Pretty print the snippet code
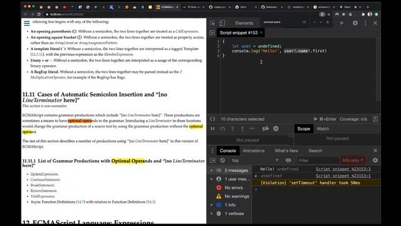 click(212, 119)
